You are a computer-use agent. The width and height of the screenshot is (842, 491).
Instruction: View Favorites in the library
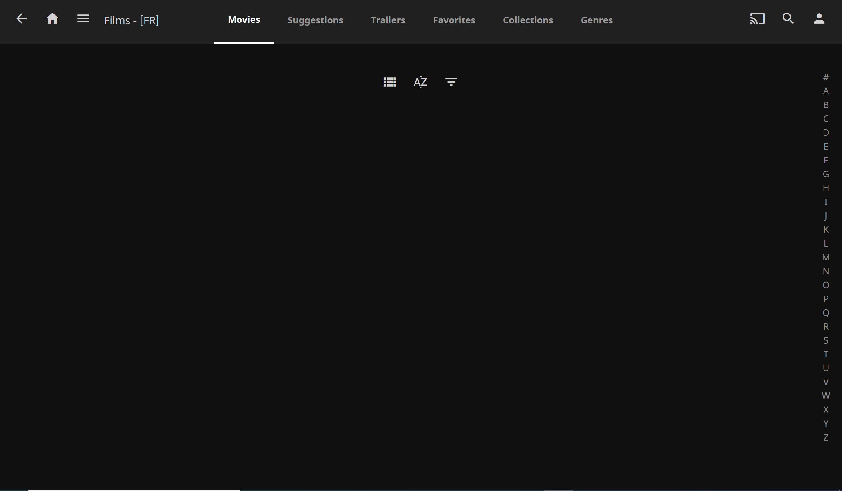click(454, 20)
